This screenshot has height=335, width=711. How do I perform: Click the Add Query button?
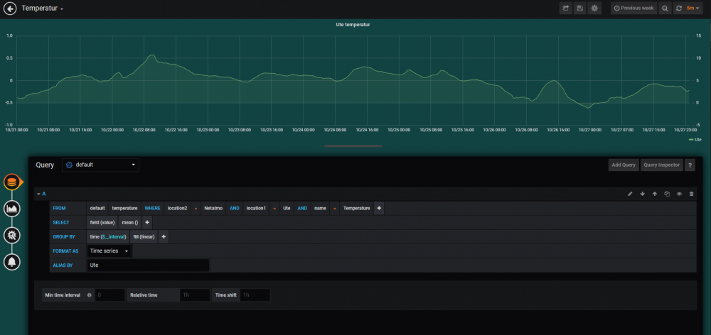pos(624,165)
